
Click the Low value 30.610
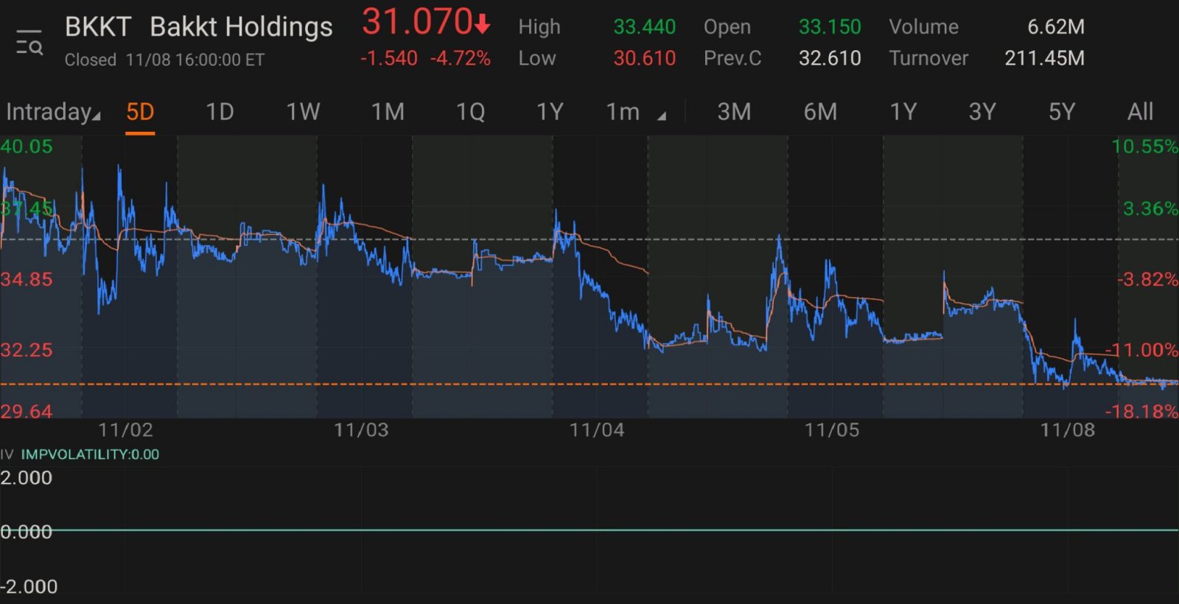coord(644,58)
